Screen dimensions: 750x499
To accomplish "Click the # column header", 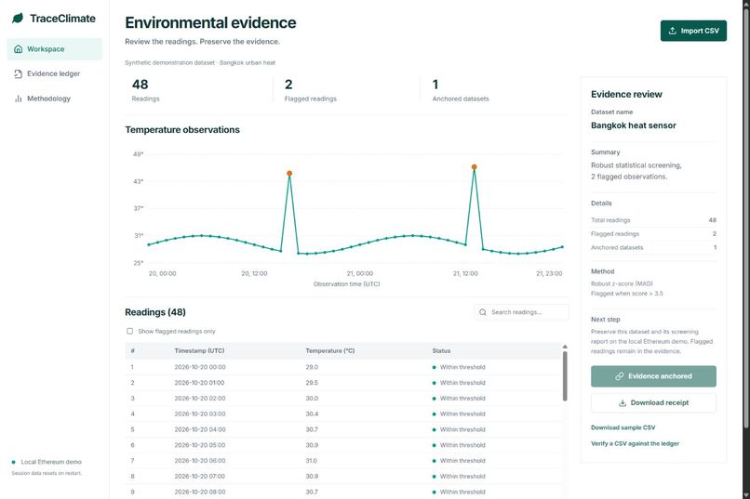I will click(132, 351).
